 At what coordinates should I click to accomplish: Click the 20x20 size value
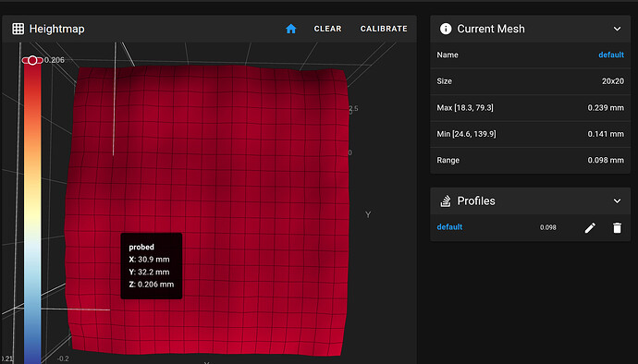tap(613, 81)
